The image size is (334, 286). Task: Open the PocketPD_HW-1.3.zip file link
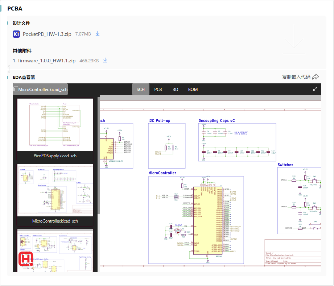pyautogui.click(x=48, y=34)
